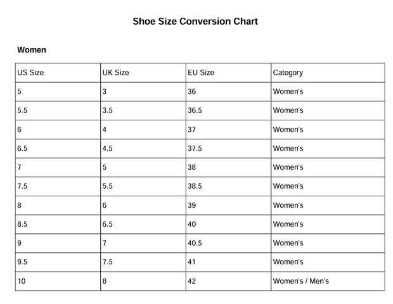Select the US size 10 cell

point(22,282)
